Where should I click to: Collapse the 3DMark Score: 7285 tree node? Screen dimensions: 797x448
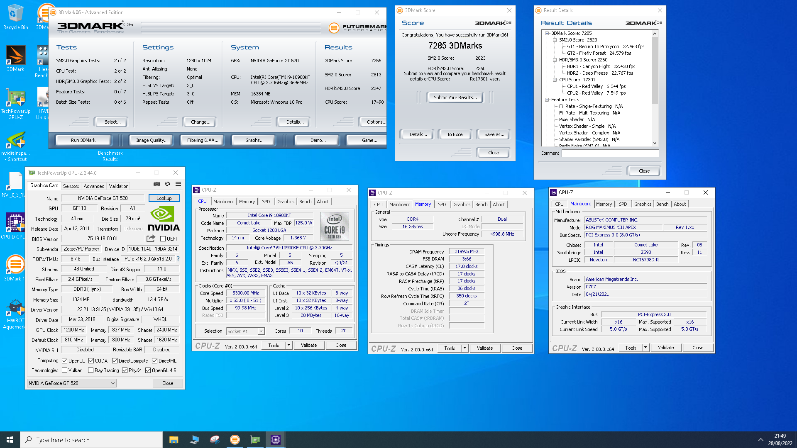[x=547, y=33]
